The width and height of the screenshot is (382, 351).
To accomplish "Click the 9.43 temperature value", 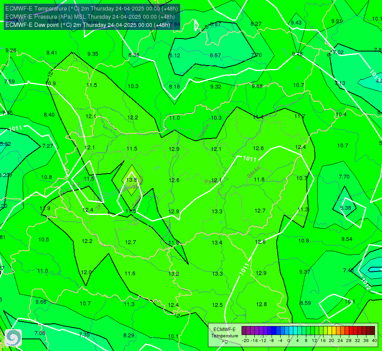I will click(x=296, y=23).
